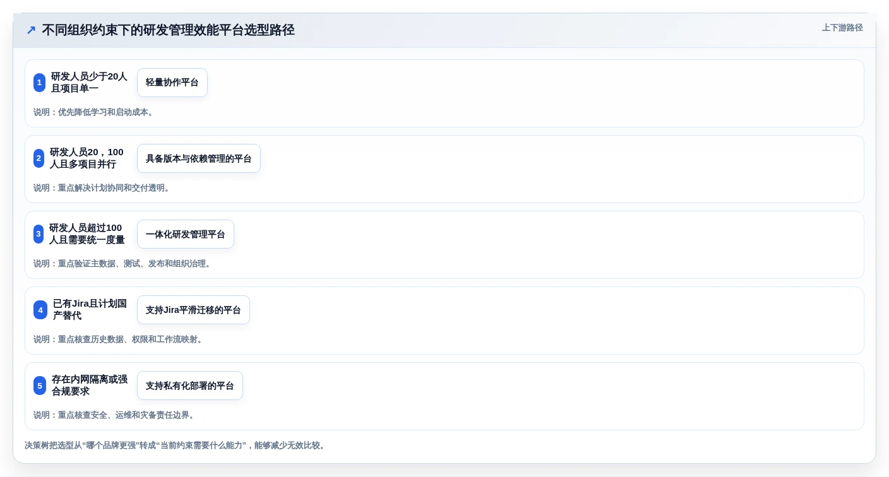Click the number 1 step badge
The image size is (889, 477).
(39, 83)
